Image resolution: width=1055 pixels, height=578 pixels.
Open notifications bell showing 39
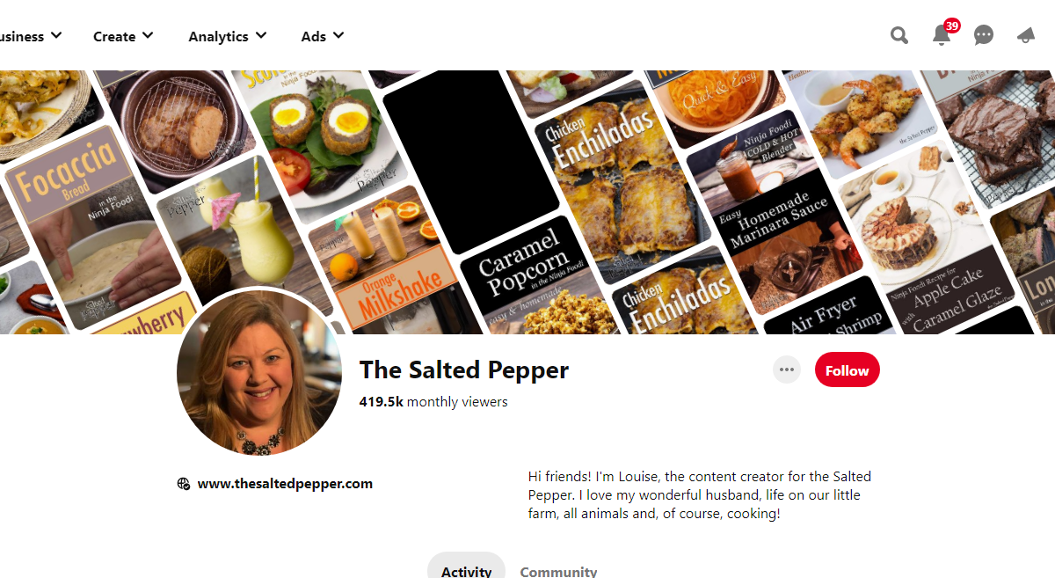point(942,35)
